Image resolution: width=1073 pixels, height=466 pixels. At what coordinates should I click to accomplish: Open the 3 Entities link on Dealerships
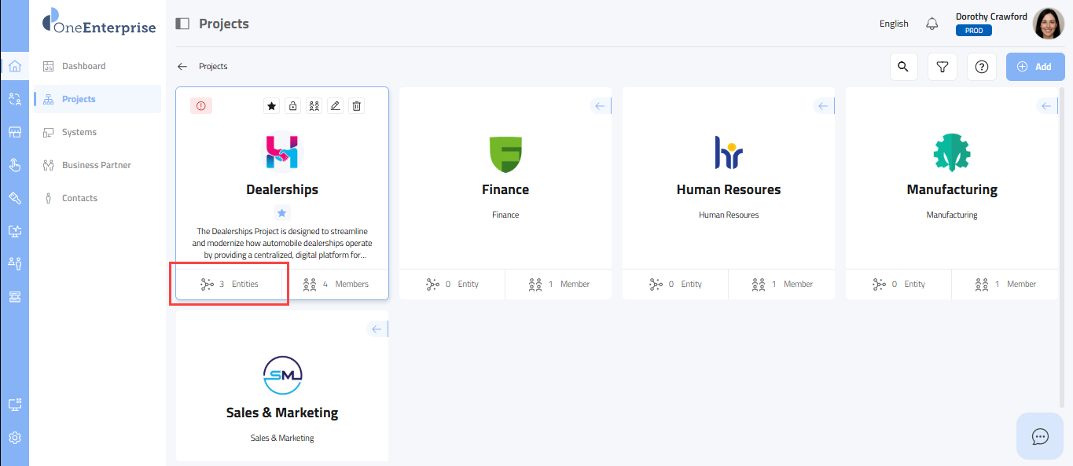coord(230,284)
